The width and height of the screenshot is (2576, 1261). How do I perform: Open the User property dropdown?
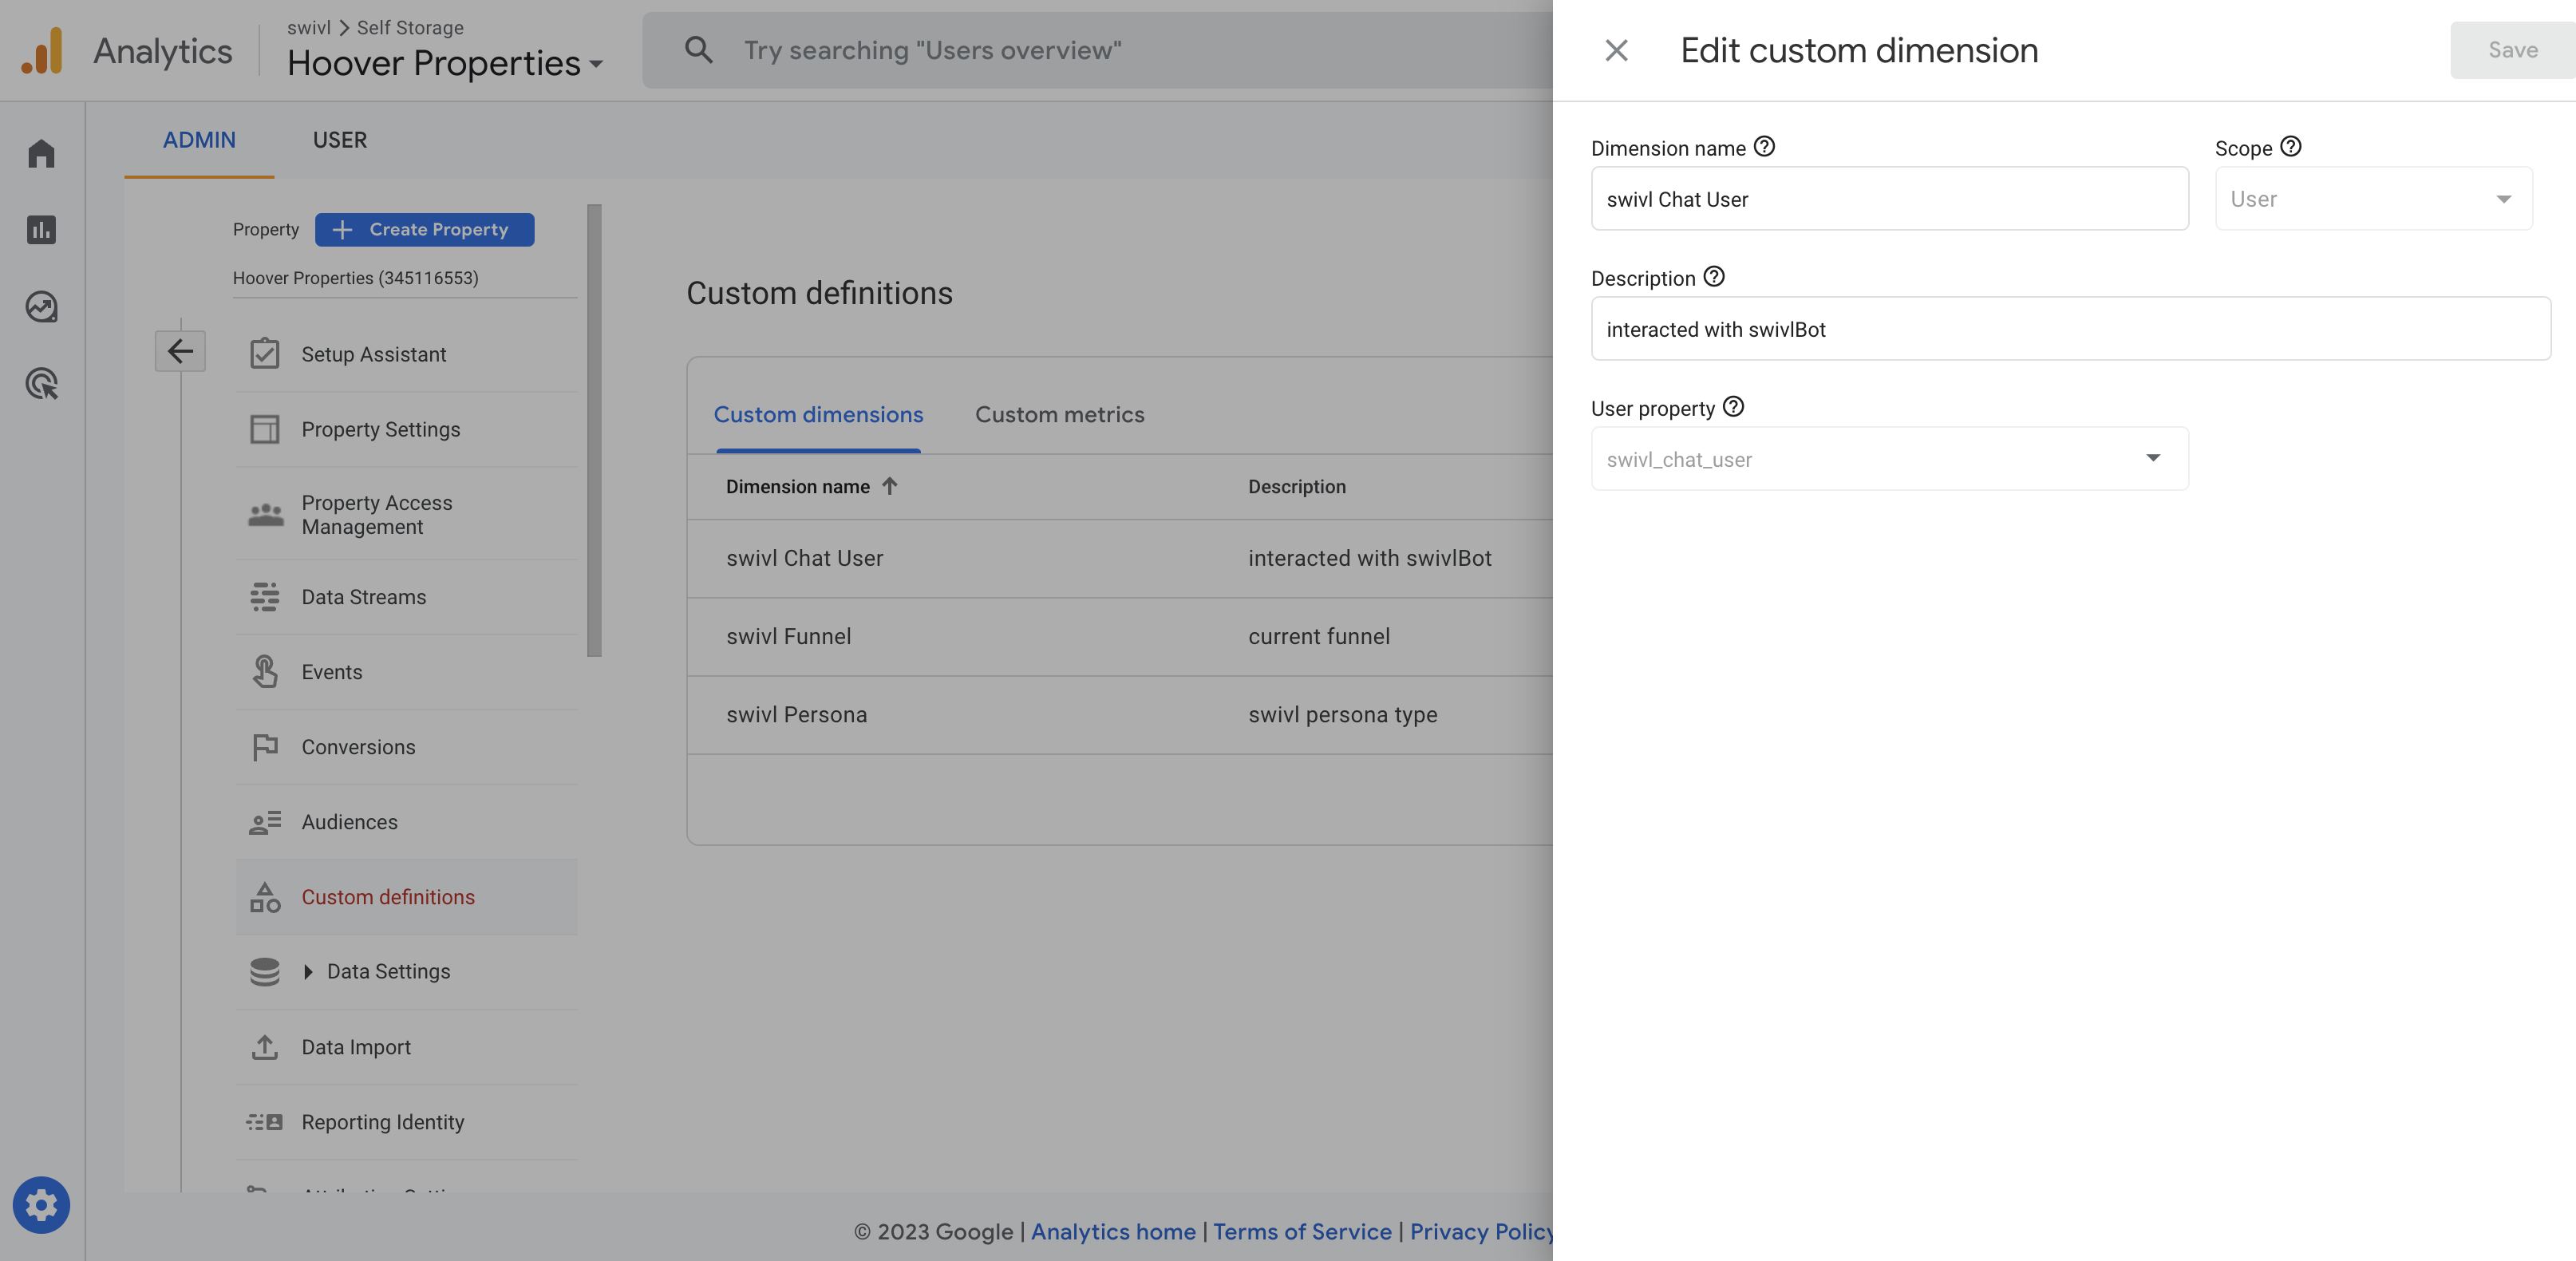pyautogui.click(x=1889, y=459)
